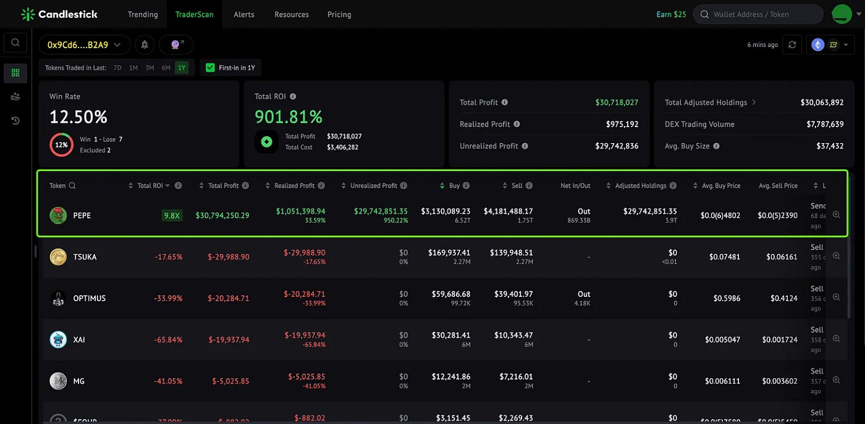865x424 pixels.
Task: Select the 6M time range option
Action: (x=166, y=68)
